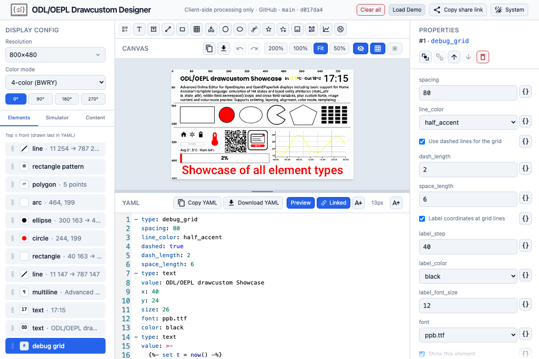This screenshot has height=359, width=539.
Task: Decrease the YAML editor font size
Action: tap(358, 203)
